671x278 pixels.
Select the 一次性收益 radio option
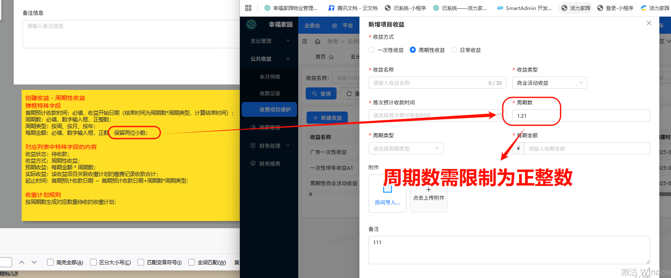372,50
